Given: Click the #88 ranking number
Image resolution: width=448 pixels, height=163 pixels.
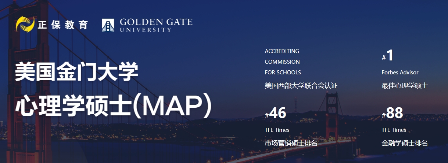Looking at the screenshot, I should (x=393, y=113).
